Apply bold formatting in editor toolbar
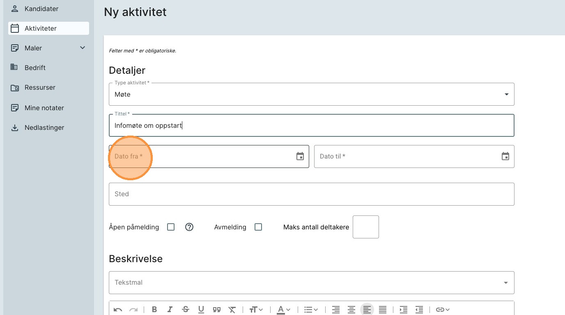This screenshot has height=315, width=565. pos(154,310)
